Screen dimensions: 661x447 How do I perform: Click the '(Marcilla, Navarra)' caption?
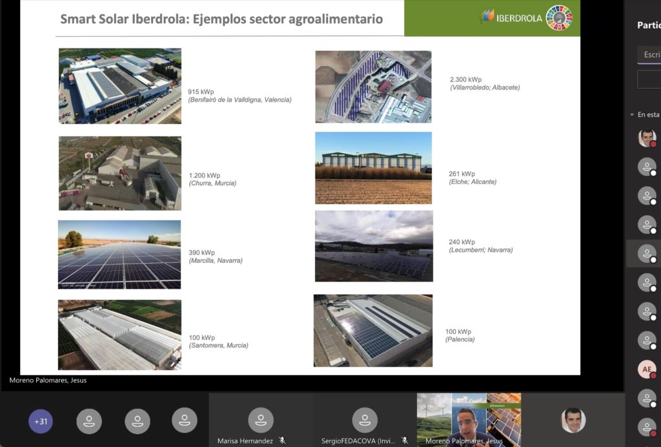pyautogui.click(x=216, y=260)
